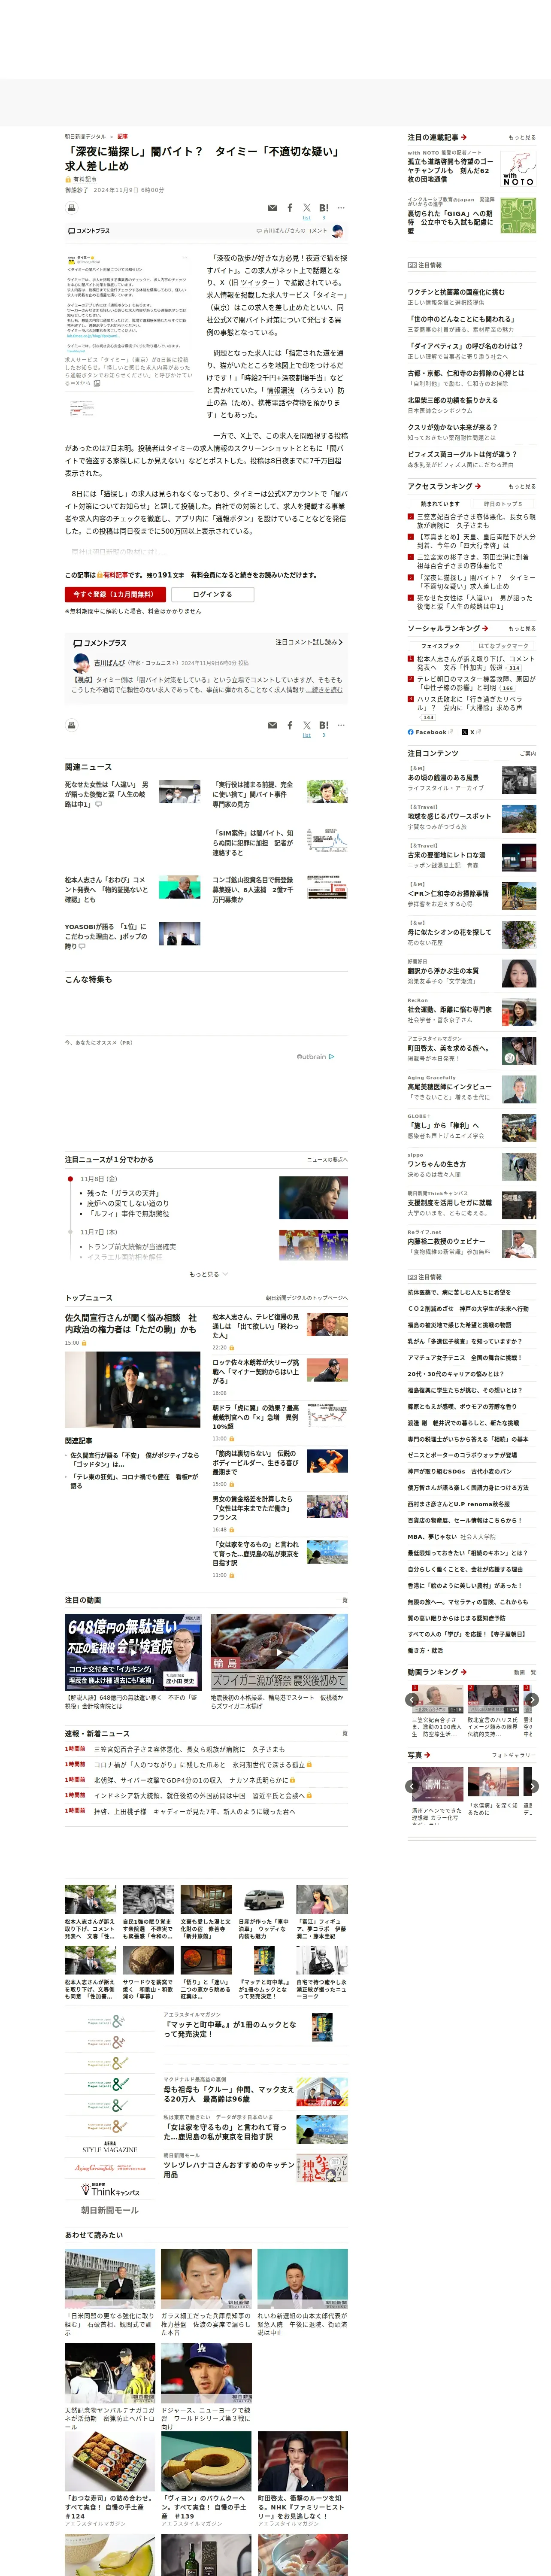The width and height of the screenshot is (551, 2576).
Task: Open more-share ellipsis icon at article top
Action: point(341,208)
